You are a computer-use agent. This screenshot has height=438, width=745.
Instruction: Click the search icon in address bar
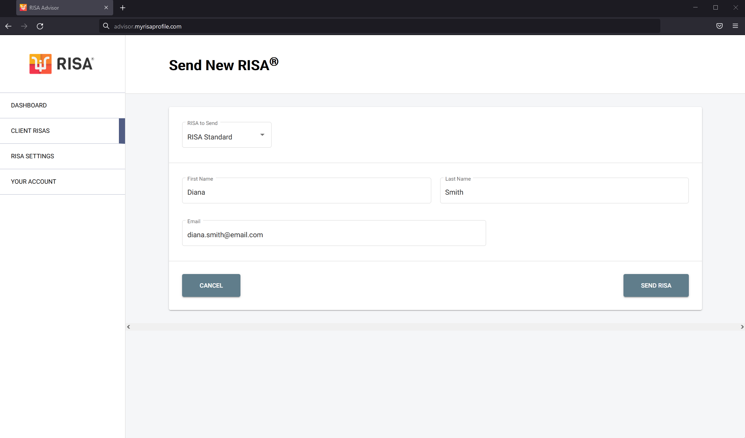[106, 26]
